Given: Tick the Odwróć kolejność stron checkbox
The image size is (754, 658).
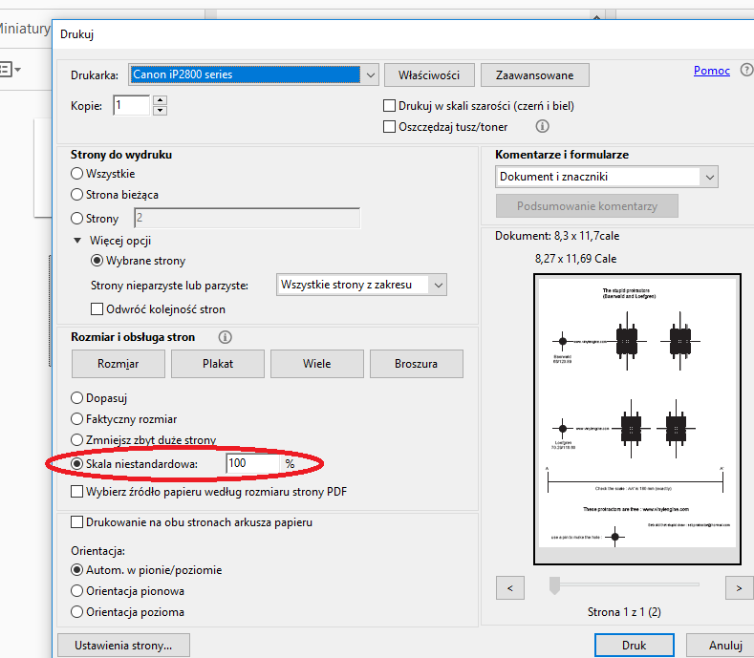Looking at the screenshot, I should tap(97, 309).
